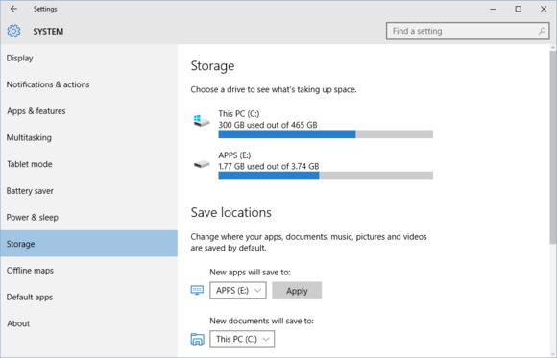Open the About page
The image size is (557, 358).
[88, 323]
